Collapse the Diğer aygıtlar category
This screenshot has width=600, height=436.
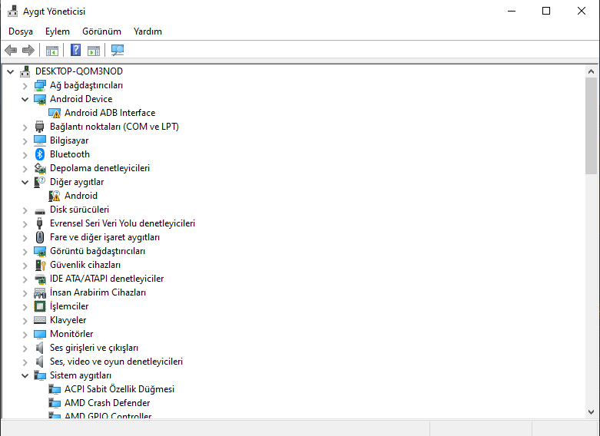pyautogui.click(x=25, y=183)
